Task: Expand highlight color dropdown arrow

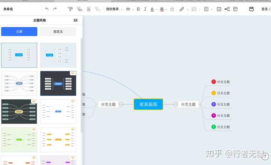Action: point(166,9)
